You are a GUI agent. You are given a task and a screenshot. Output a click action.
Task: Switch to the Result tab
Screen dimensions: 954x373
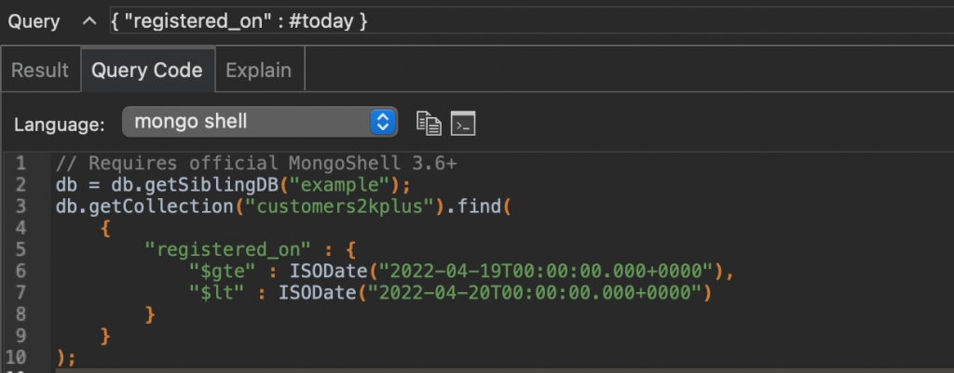click(40, 71)
